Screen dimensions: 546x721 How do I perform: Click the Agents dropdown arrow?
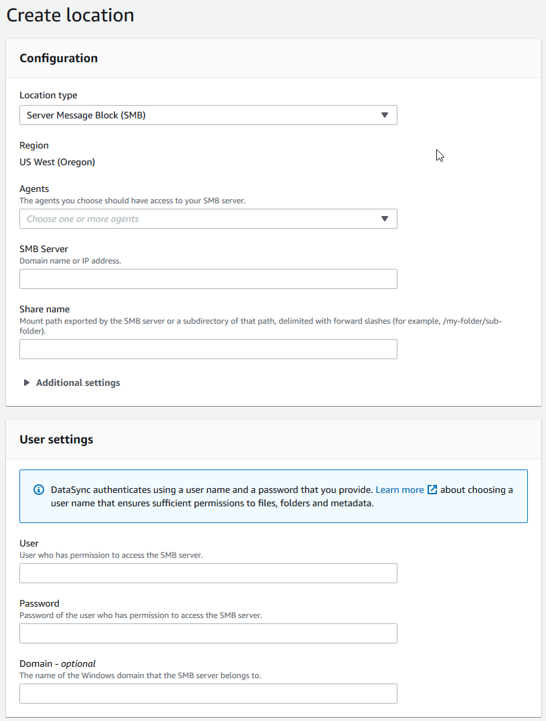(x=385, y=219)
